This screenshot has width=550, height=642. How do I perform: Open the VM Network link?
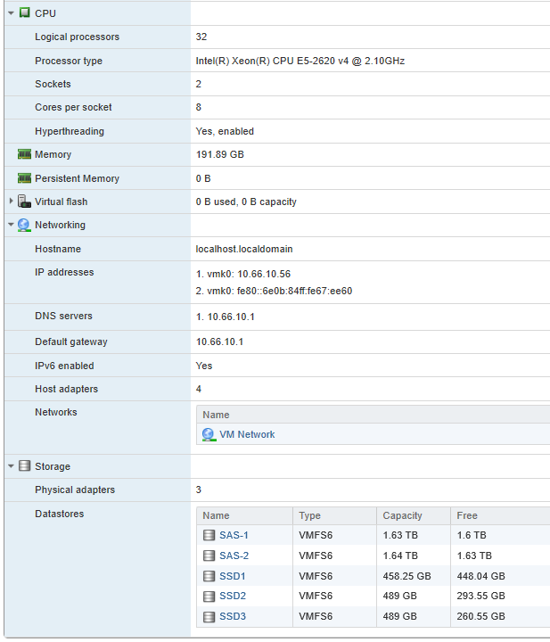(247, 435)
